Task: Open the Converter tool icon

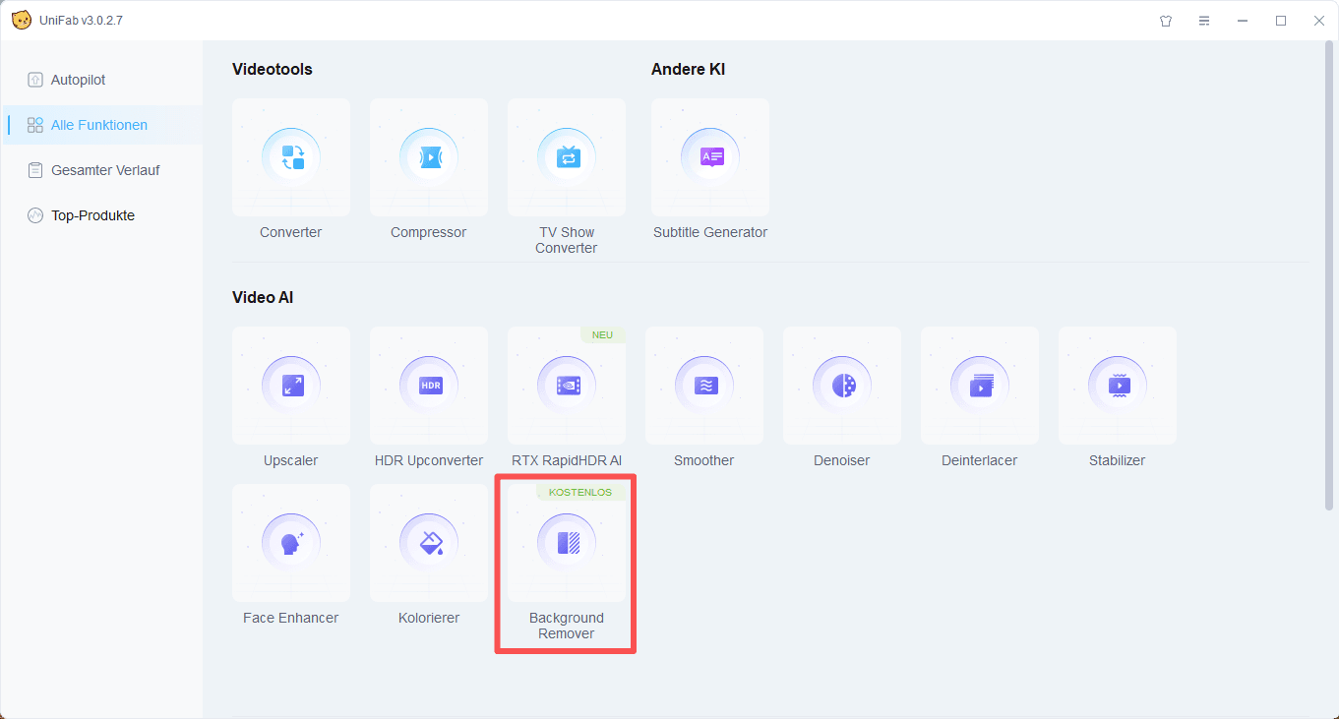Action: click(291, 157)
